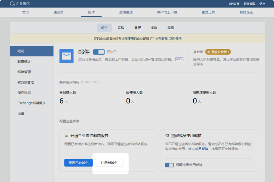The width and height of the screenshot is (274, 182).
Task: Click the 基础版 label
Action: click(x=198, y=52)
